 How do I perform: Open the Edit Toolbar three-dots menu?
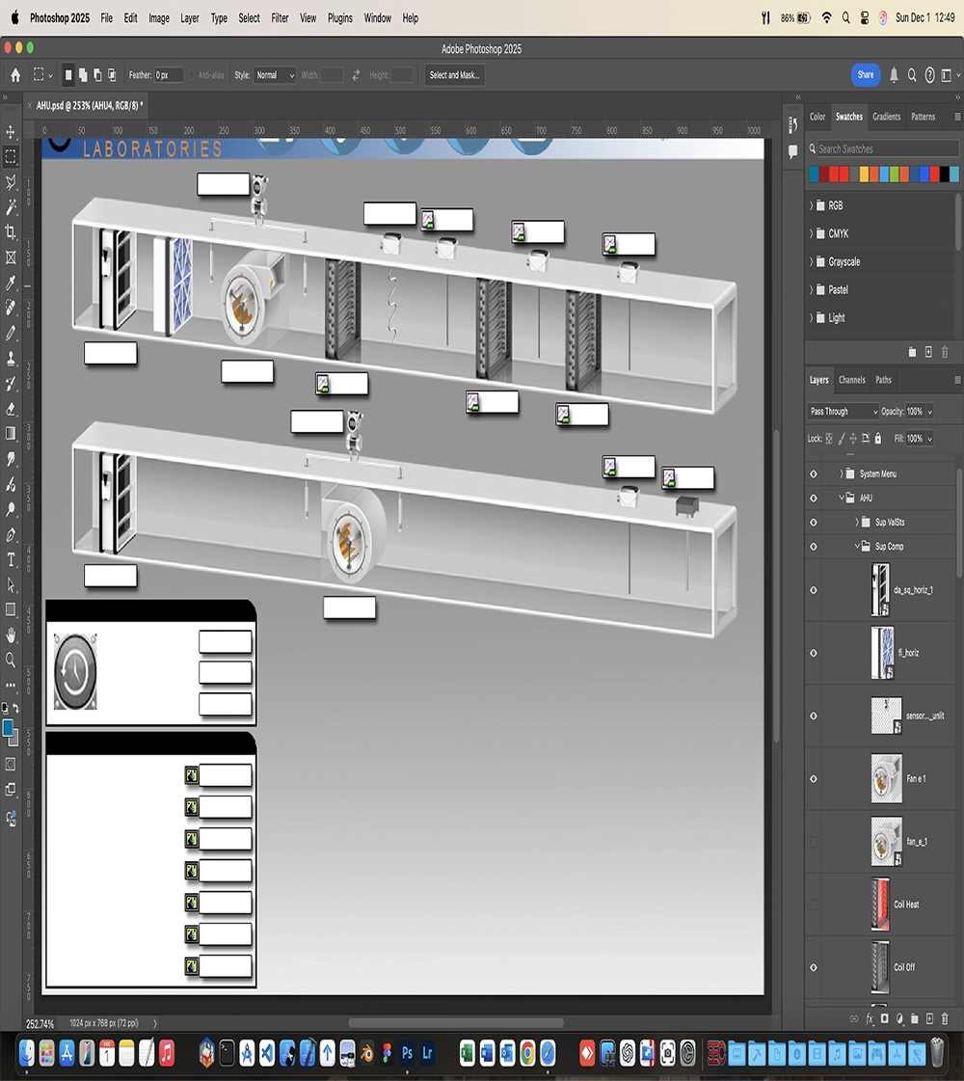pos(11,685)
